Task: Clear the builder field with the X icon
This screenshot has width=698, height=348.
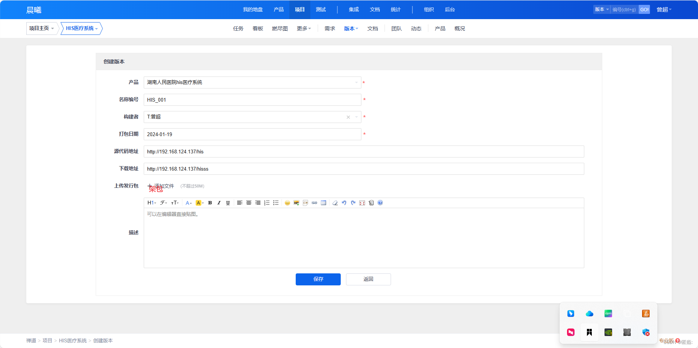Action: [348, 117]
